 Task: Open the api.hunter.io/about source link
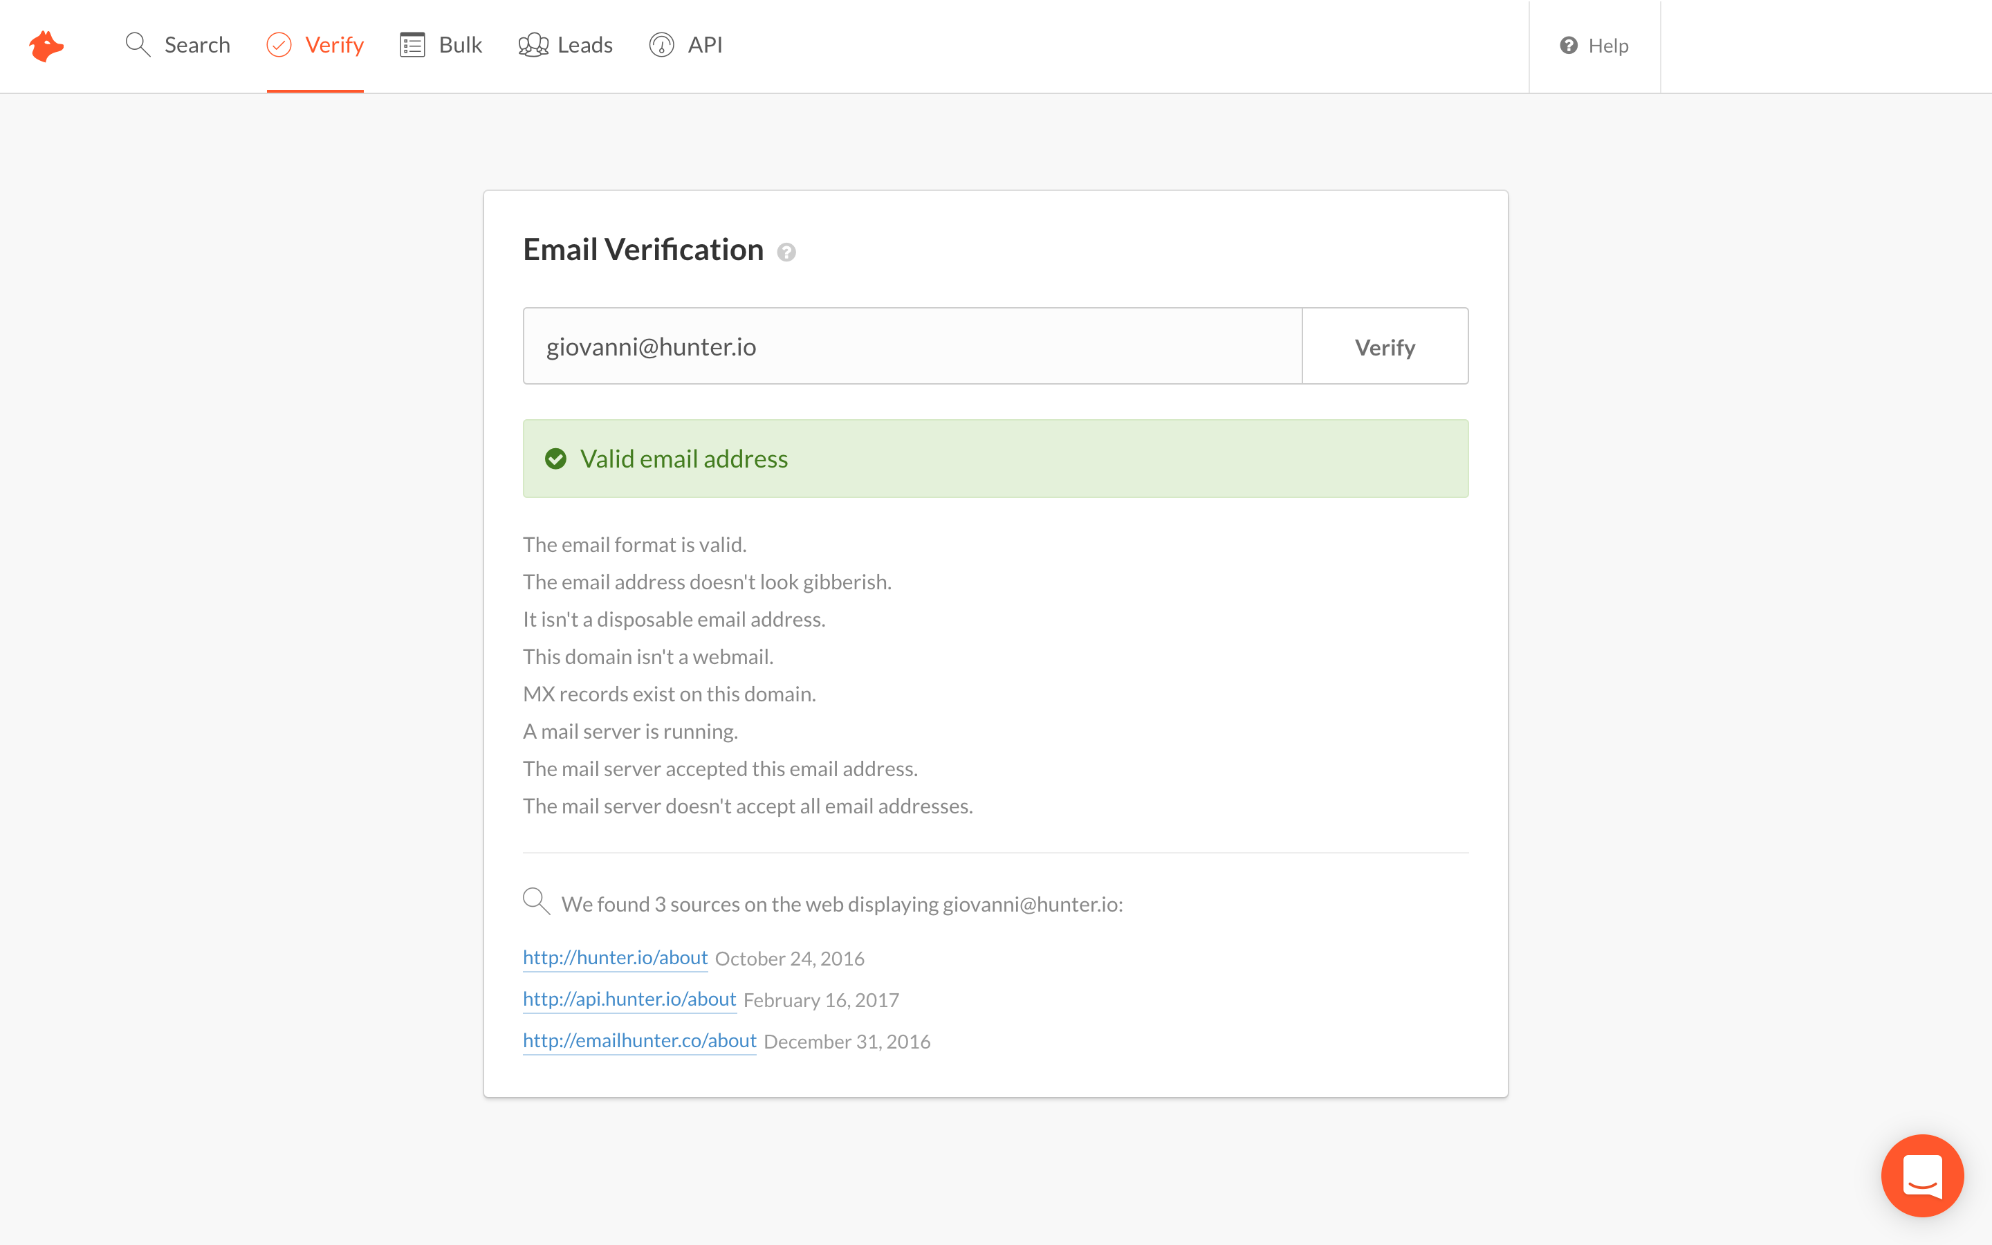(x=629, y=999)
